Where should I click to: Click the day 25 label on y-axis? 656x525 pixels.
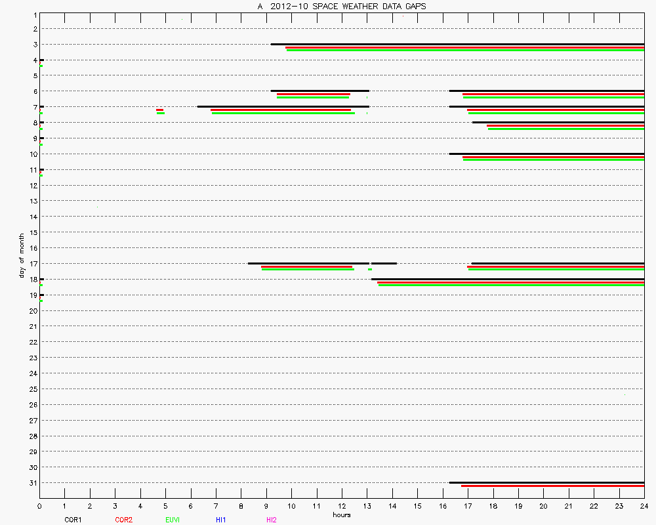point(33,389)
